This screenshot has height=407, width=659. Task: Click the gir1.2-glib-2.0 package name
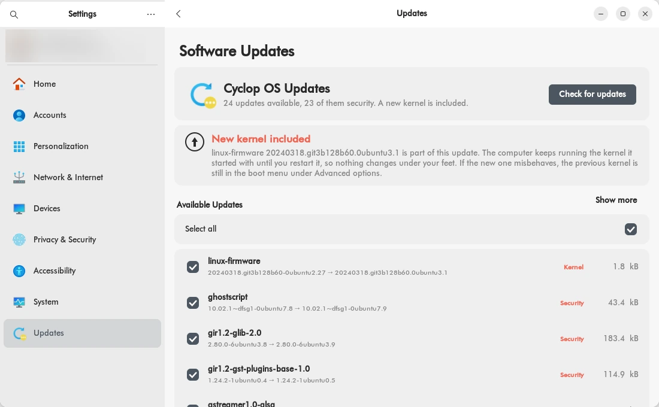click(x=234, y=333)
